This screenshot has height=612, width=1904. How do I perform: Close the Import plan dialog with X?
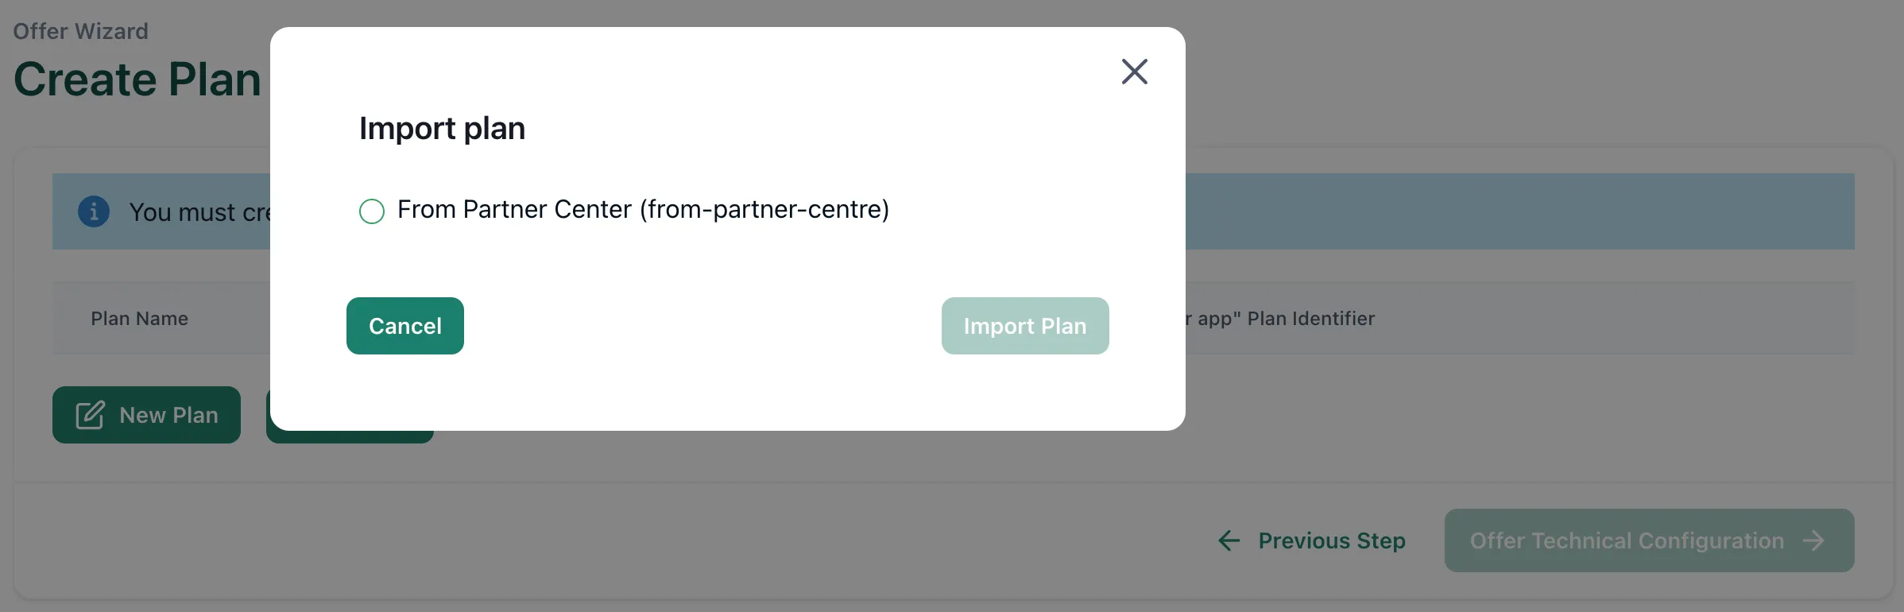coord(1134,72)
